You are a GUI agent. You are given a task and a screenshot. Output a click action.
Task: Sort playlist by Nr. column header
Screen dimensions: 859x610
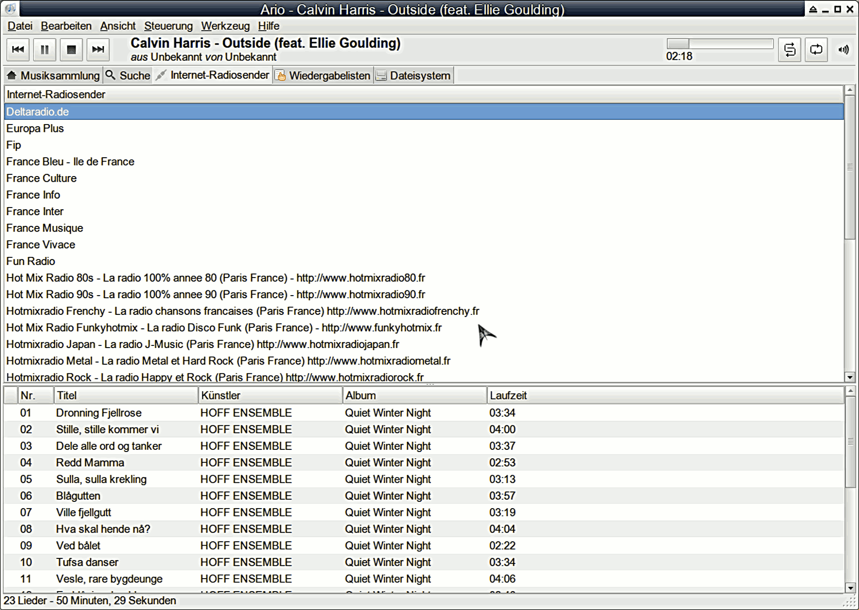(x=36, y=396)
